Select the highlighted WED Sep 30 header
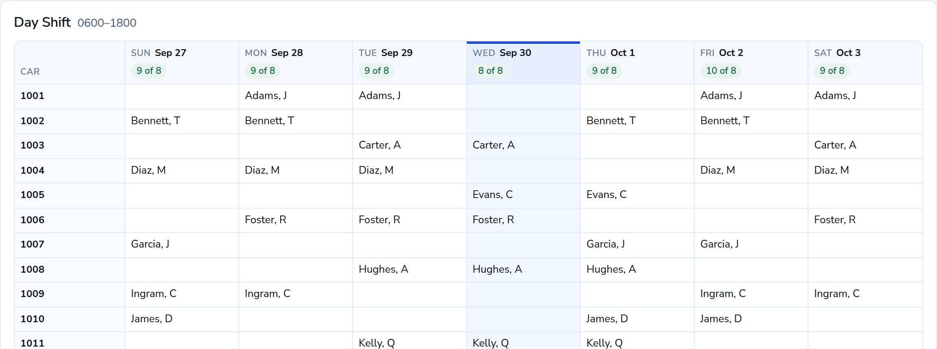The height and width of the screenshot is (349, 937). (523, 62)
